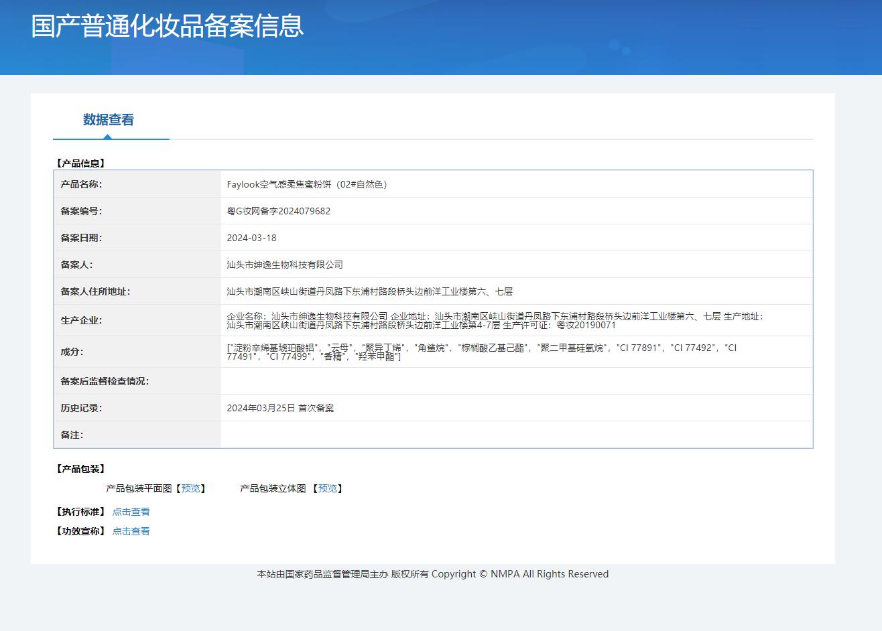Click the 生产企业 details text
Viewport: 882px width, 631px height.
point(495,320)
